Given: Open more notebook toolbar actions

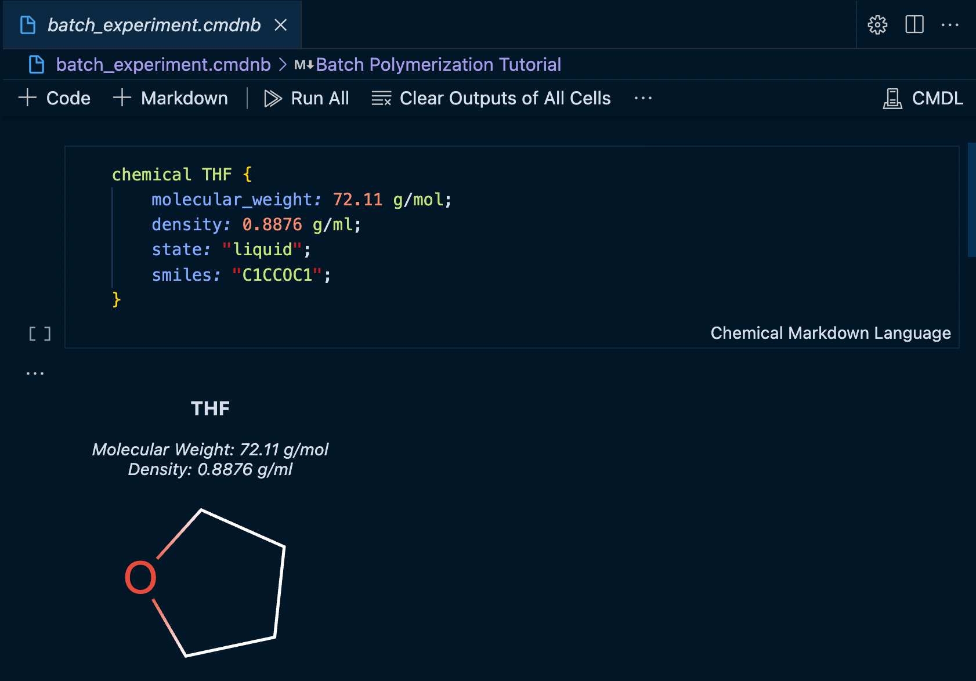Looking at the screenshot, I should [643, 98].
